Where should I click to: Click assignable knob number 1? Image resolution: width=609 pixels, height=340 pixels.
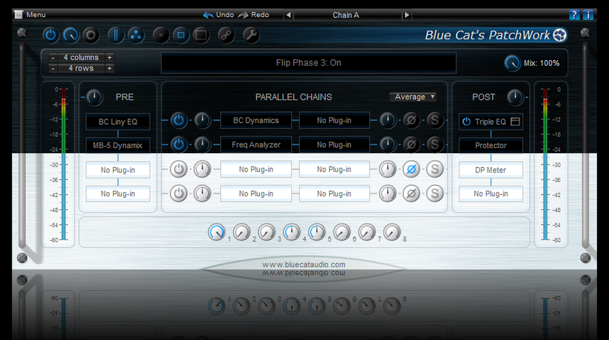coord(217,233)
